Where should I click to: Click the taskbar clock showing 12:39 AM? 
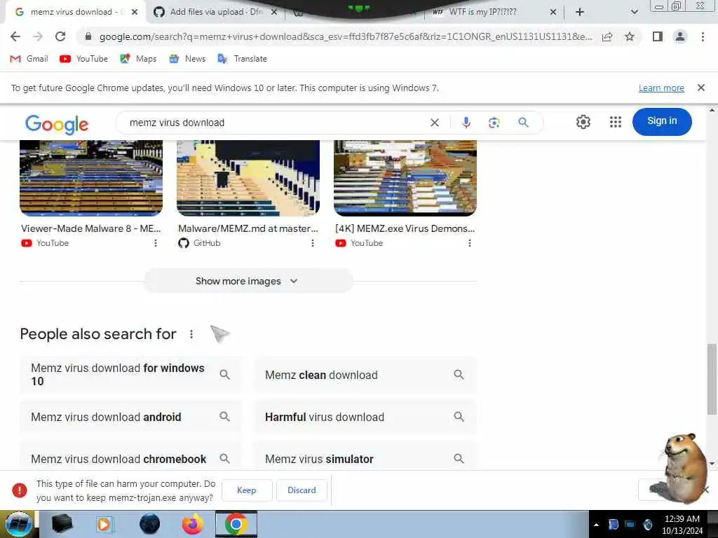pyautogui.click(x=682, y=525)
